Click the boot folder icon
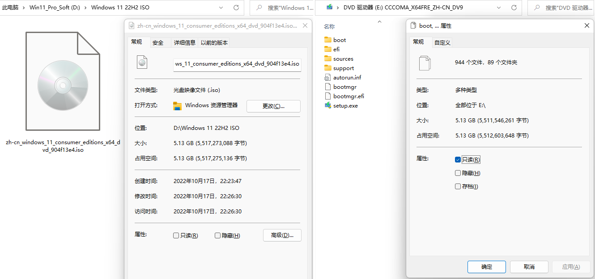 click(327, 40)
